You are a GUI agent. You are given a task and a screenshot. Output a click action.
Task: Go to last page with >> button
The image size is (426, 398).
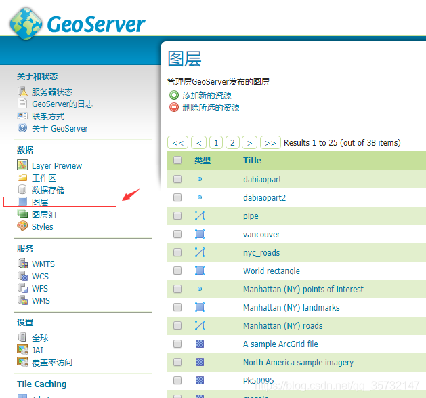point(270,142)
